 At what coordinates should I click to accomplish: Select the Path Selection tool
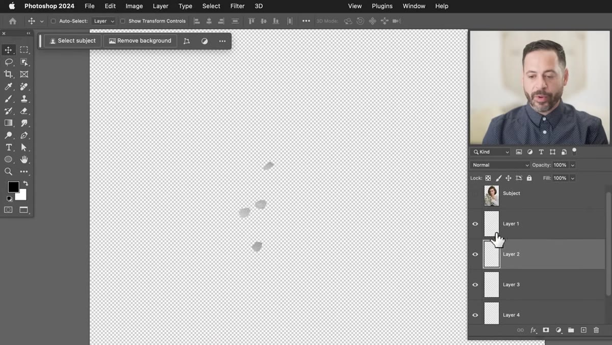coord(24,147)
